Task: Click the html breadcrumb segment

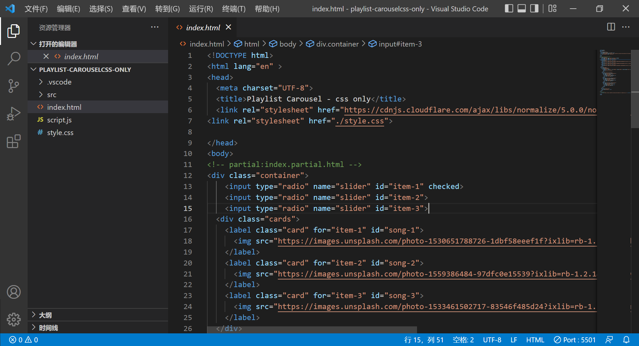Action: (247, 44)
